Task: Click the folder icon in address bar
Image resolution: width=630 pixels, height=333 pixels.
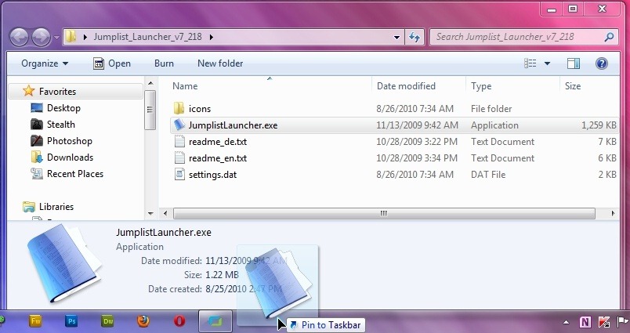Action: (x=71, y=37)
